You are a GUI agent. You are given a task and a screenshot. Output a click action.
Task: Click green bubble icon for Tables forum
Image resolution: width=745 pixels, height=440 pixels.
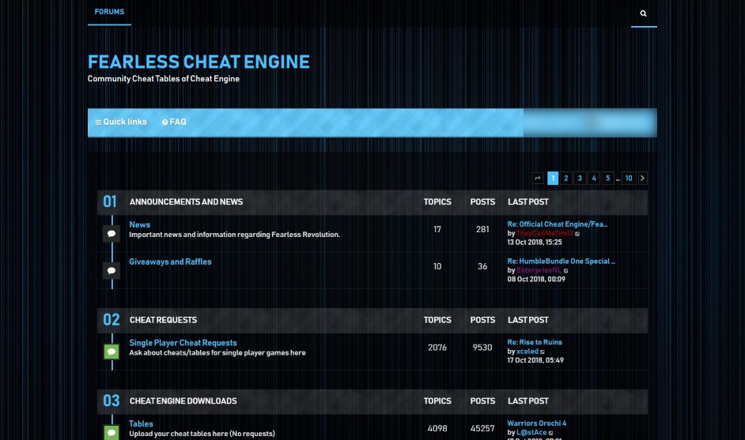[112, 432]
